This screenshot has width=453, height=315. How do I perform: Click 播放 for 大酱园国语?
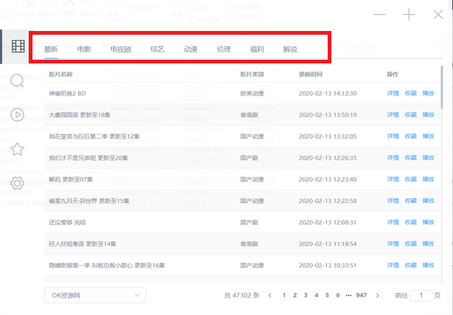click(428, 115)
